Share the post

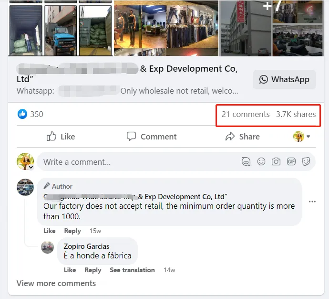pos(243,137)
